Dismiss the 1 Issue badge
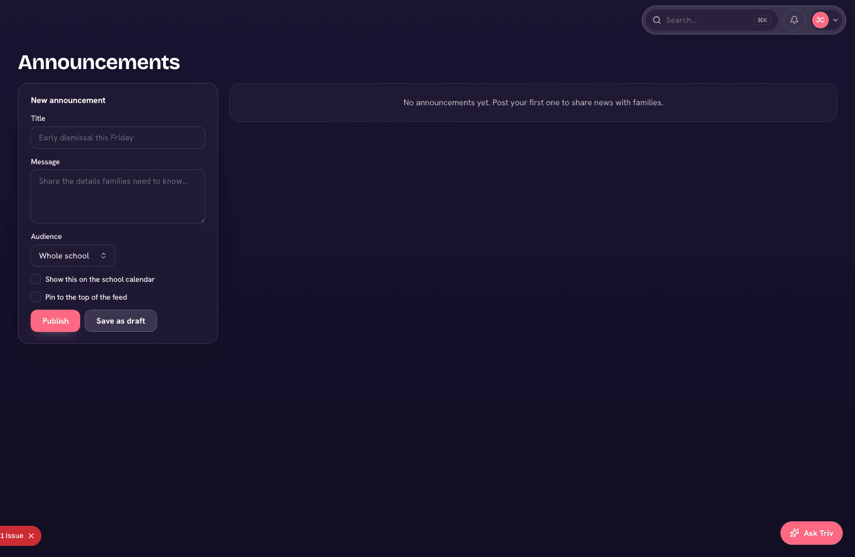 click(x=31, y=536)
